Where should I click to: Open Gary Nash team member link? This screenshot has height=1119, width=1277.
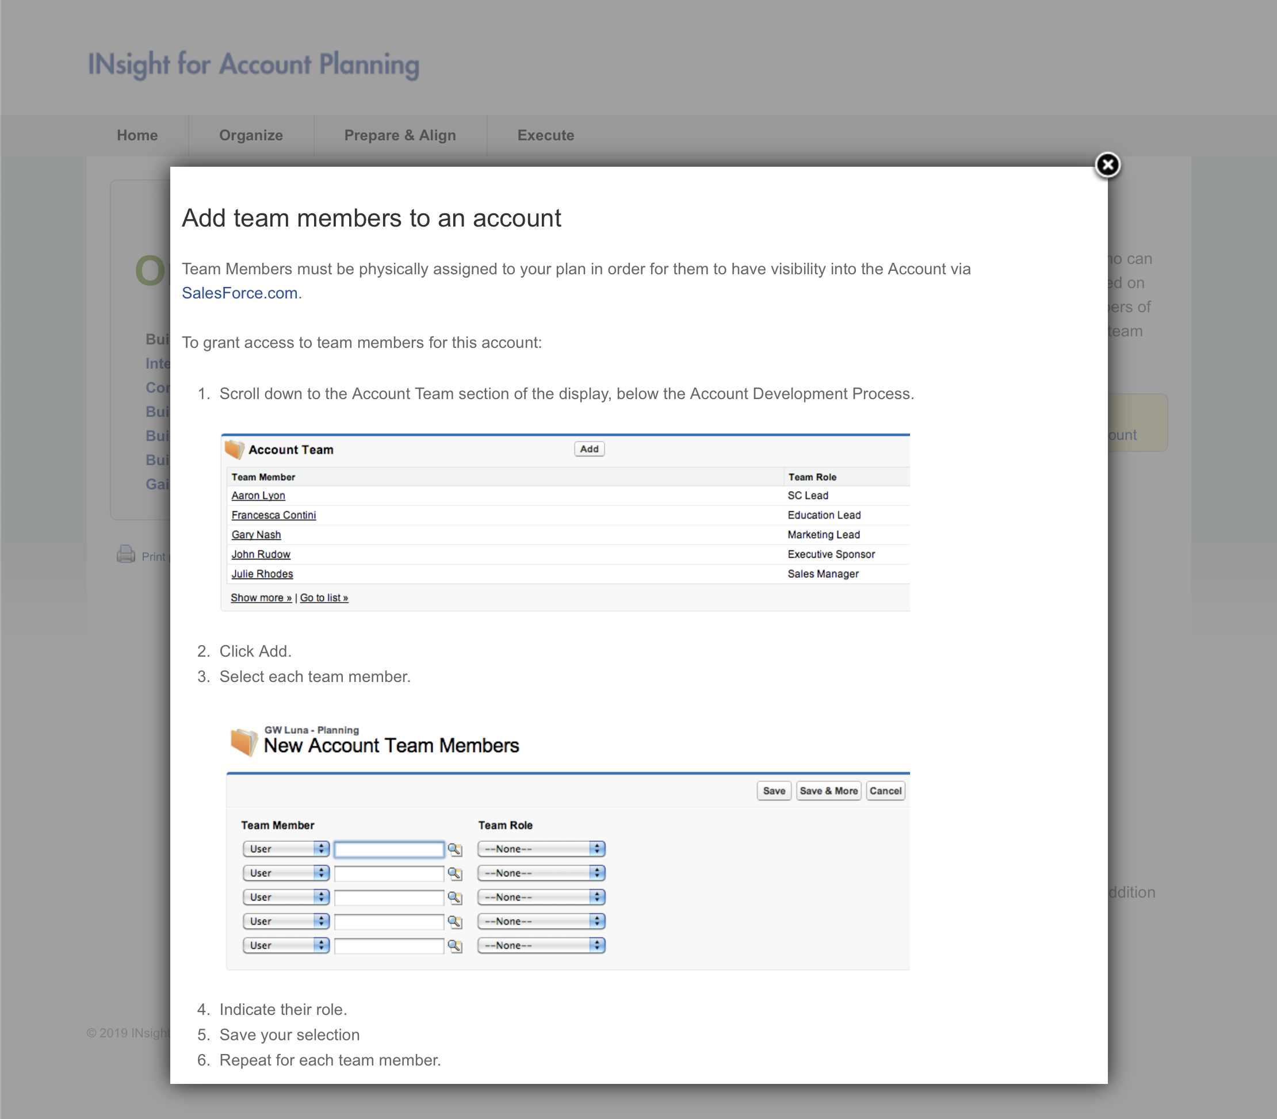pos(256,535)
